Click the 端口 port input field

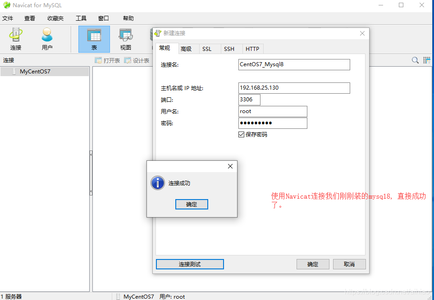pyautogui.click(x=249, y=100)
